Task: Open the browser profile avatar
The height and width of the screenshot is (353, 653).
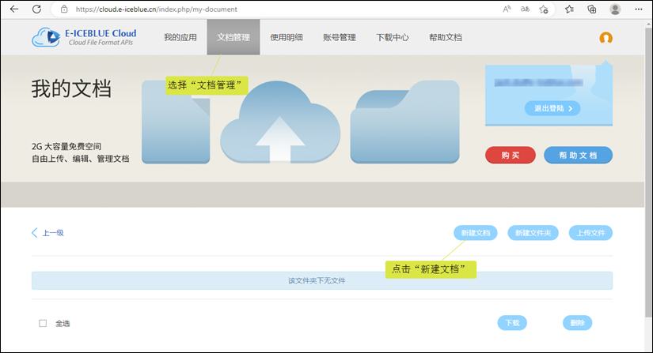Action: [x=615, y=9]
